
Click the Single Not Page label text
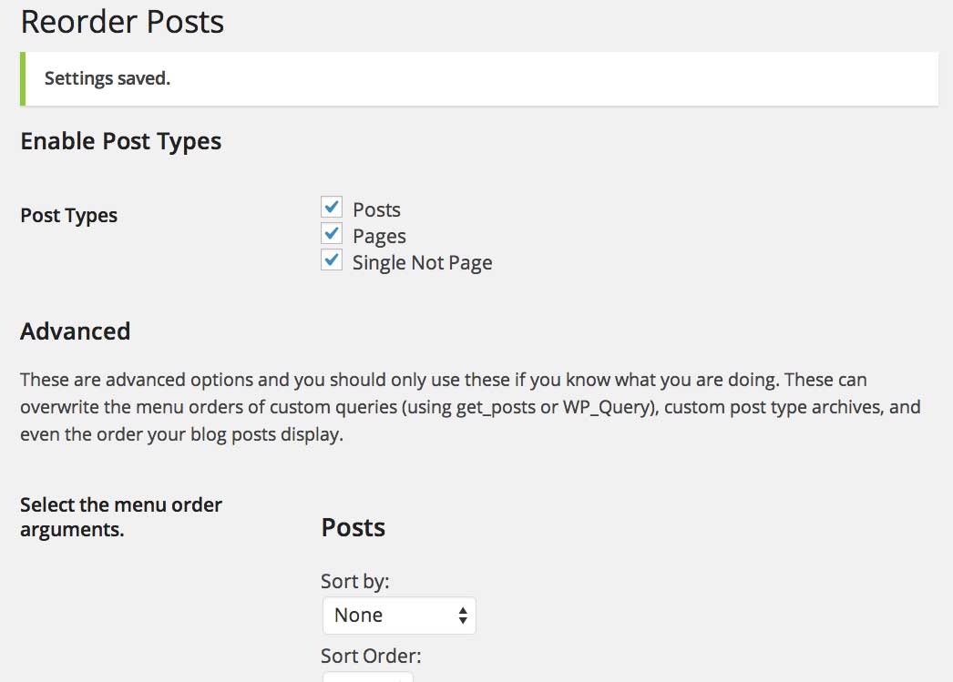point(423,263)
